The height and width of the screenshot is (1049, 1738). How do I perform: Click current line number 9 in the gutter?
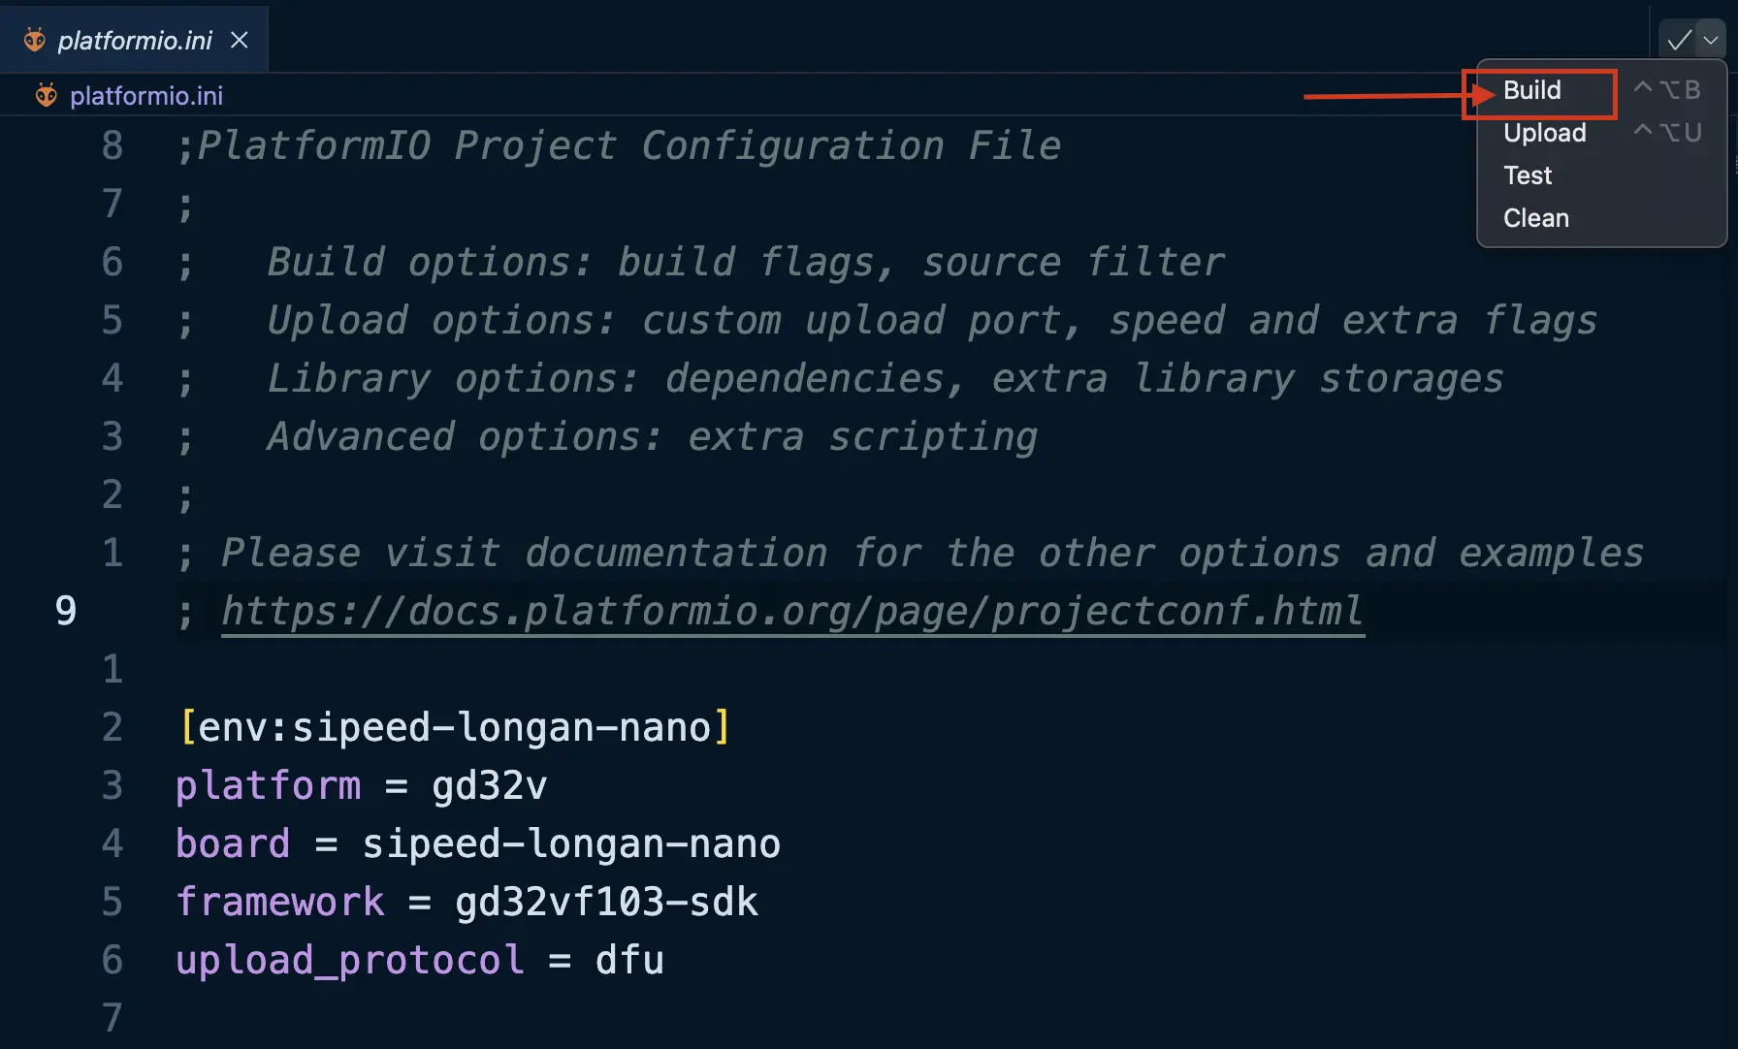66,611
